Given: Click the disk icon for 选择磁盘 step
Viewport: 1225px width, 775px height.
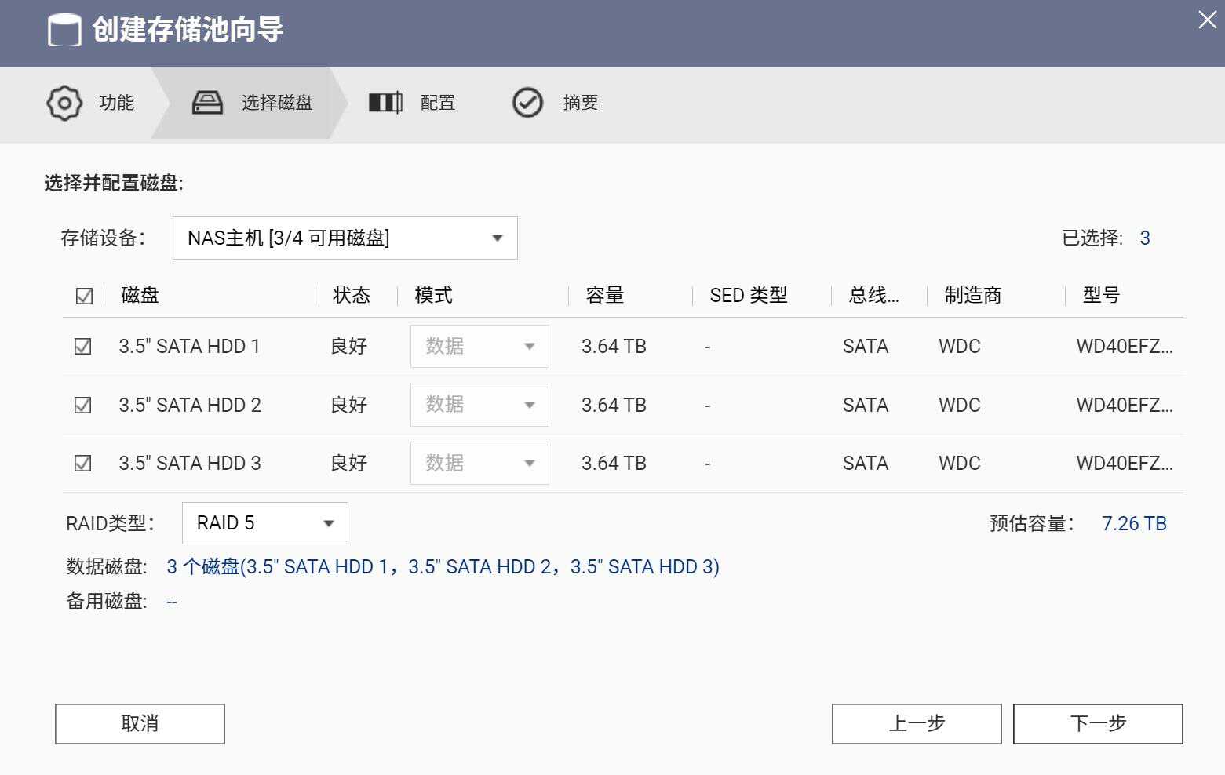Looking at the screenshot, I should click(207, 103).
